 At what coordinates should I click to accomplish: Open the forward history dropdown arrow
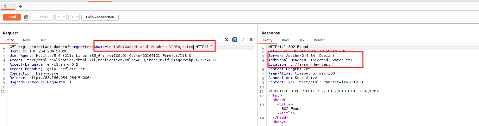pos(77,17)
